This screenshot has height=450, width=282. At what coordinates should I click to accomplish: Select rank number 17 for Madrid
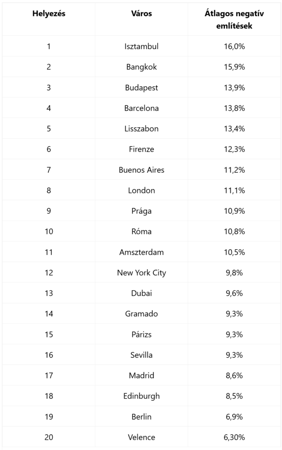point(49,375)
